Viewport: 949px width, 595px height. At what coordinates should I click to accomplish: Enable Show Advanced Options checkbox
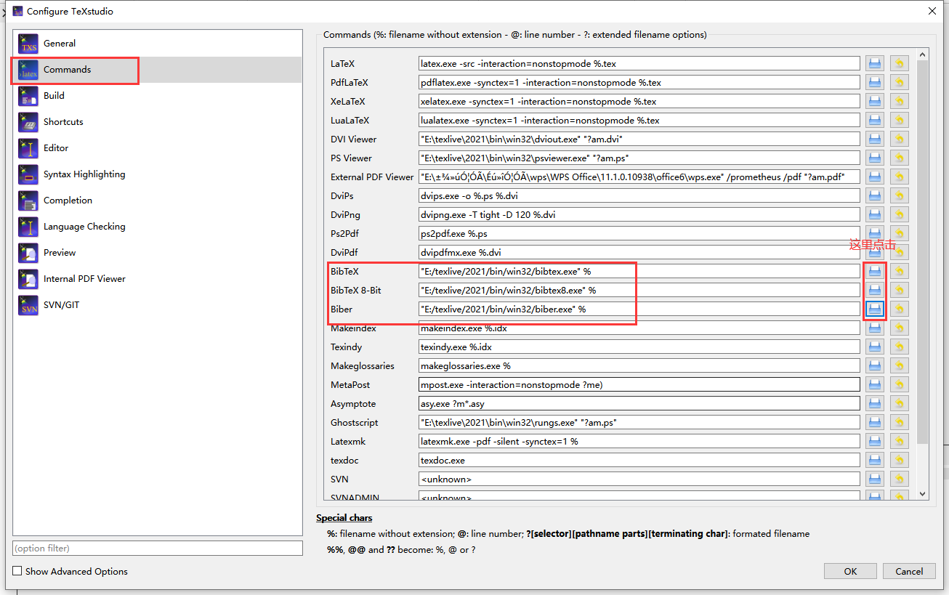pos(18,571)
